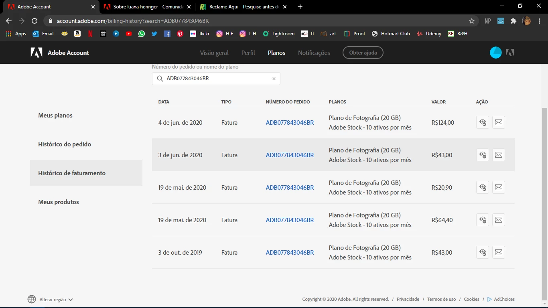
Task: Open the Facebook bookmark icon
Action: click(x=167, y=34)
